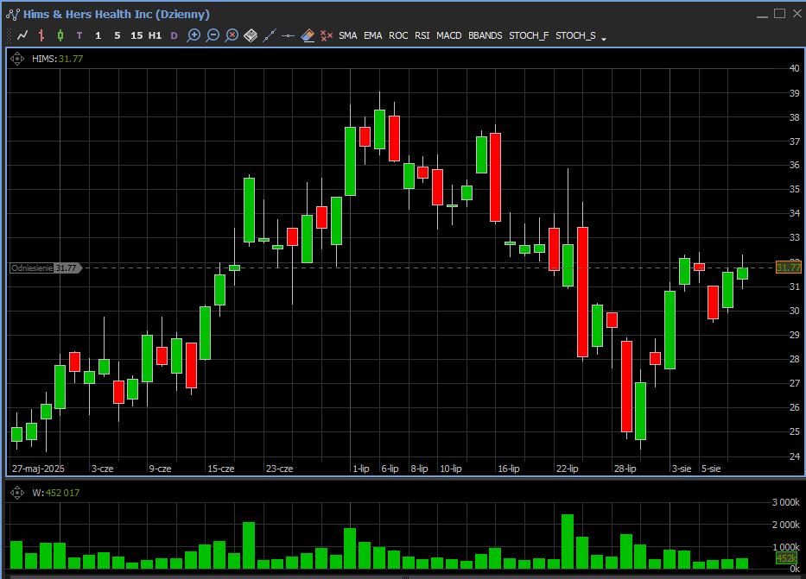
Task: Click the 40 price axis label
Action: point(794,68)
